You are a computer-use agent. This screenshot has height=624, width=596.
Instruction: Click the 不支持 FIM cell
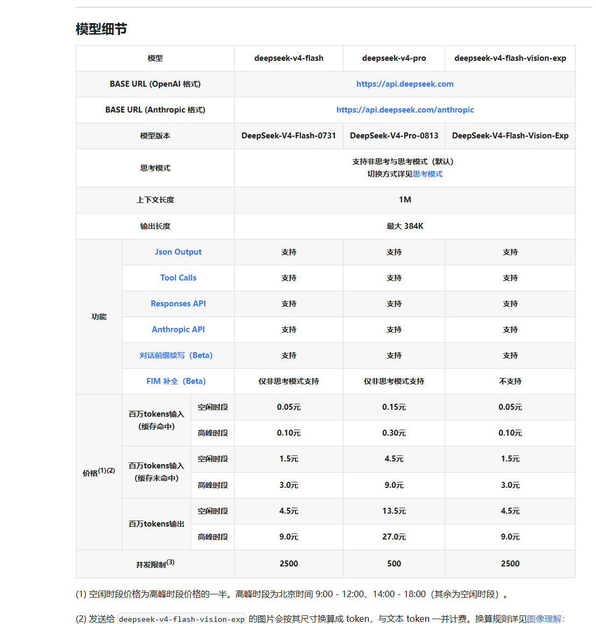point(510,381)
